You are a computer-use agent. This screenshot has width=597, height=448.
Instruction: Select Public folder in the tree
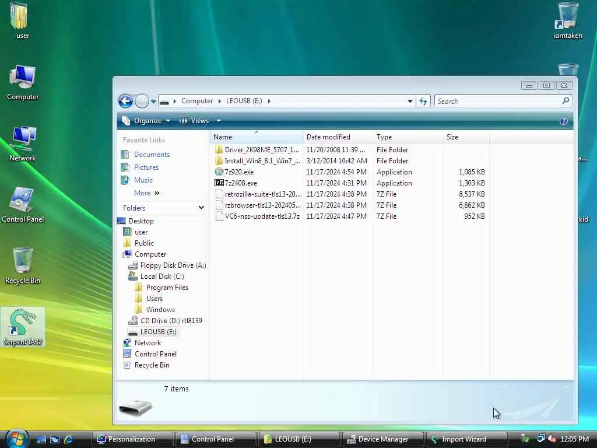[x=144, y=243]
